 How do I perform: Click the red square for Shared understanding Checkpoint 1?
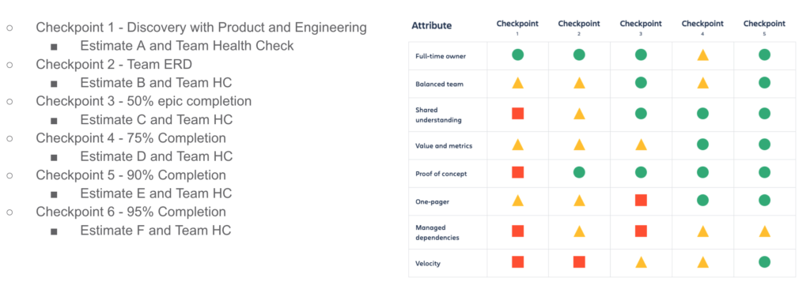[x=517, y=114]
